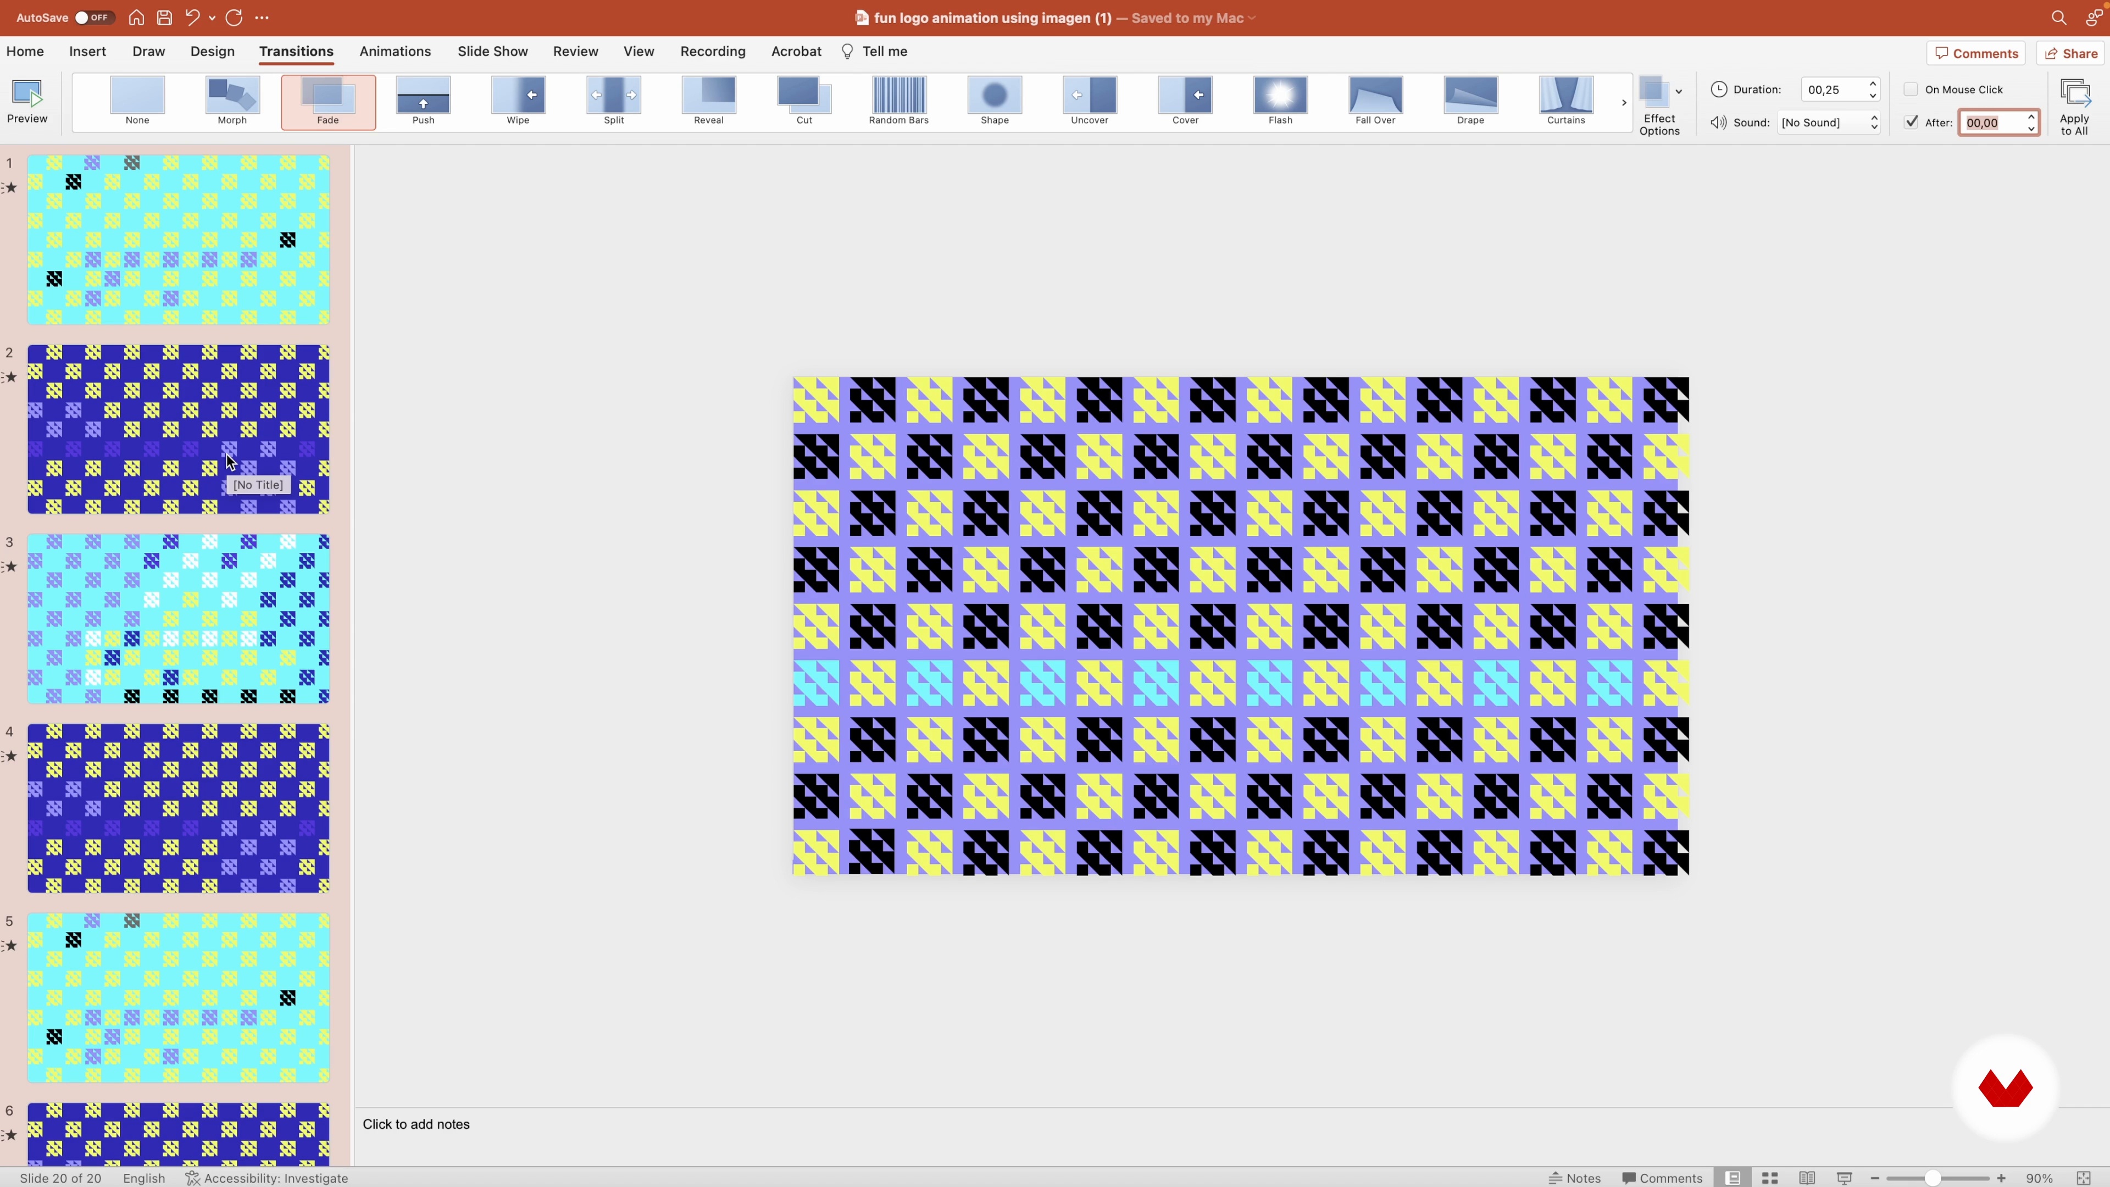Click Tell me search box

874,52
